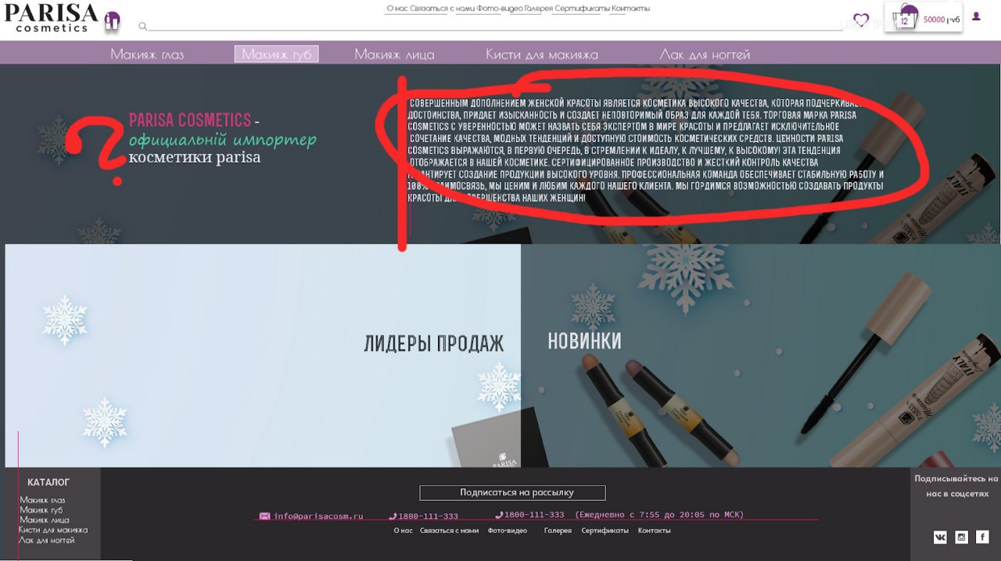Open Кисти для макияжа in footer catalog
1001x561 pixels.
click(x=53, y=530)
